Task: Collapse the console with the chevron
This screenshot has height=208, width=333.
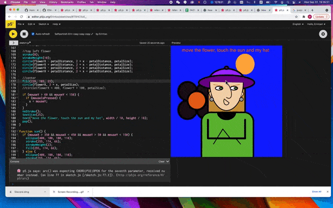Action: (x=168, y=161)
